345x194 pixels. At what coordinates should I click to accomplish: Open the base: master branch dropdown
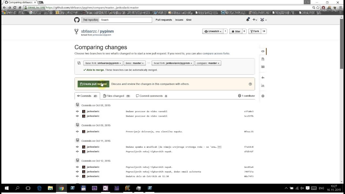click(x=135, y=63)
